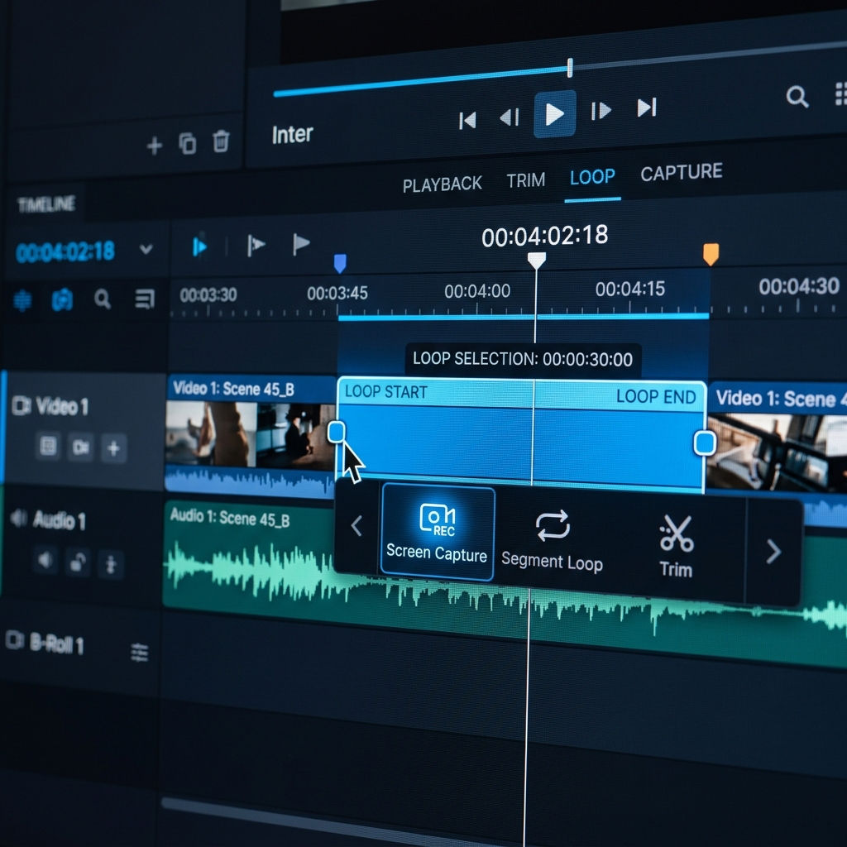Click the large timecode 00:04:02:18 above playhead
This screenshot has width=847, height=847.
[544, 236]
